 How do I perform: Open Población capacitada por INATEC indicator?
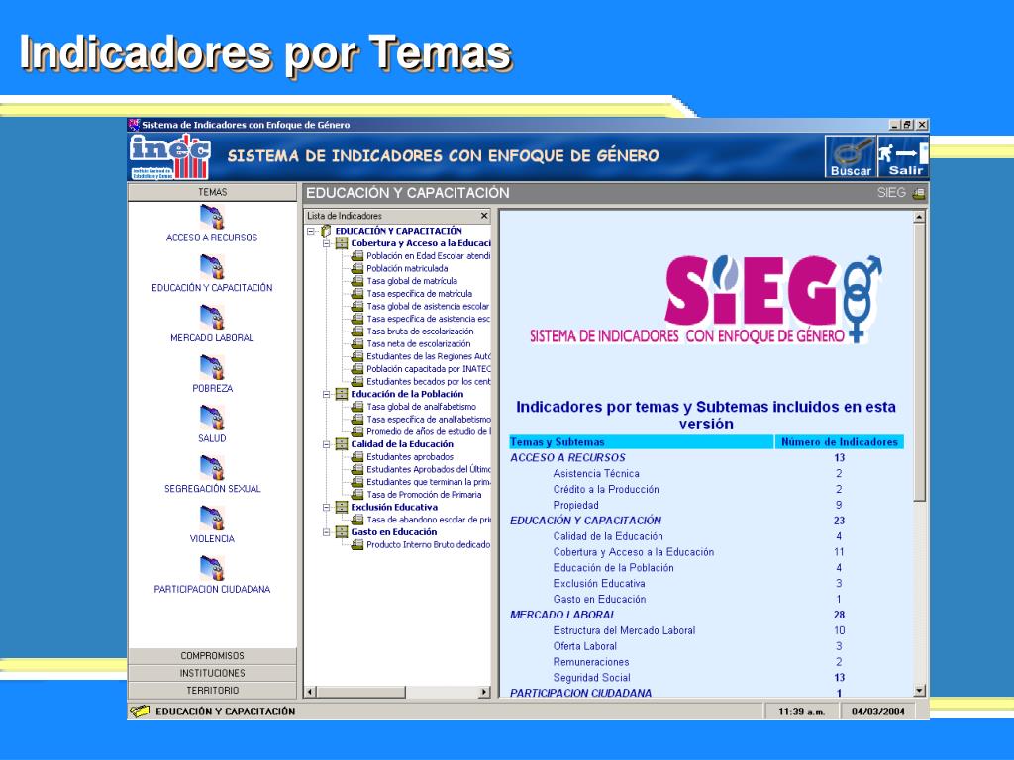pyautogui.click(x=428, y=369)
